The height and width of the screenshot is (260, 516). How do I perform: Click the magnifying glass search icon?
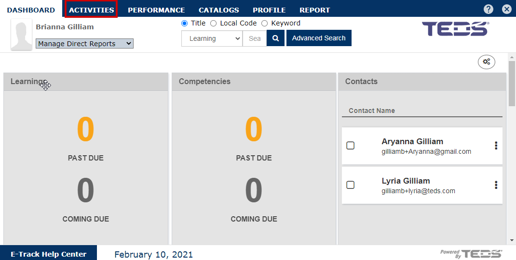(x=275, y=38)
